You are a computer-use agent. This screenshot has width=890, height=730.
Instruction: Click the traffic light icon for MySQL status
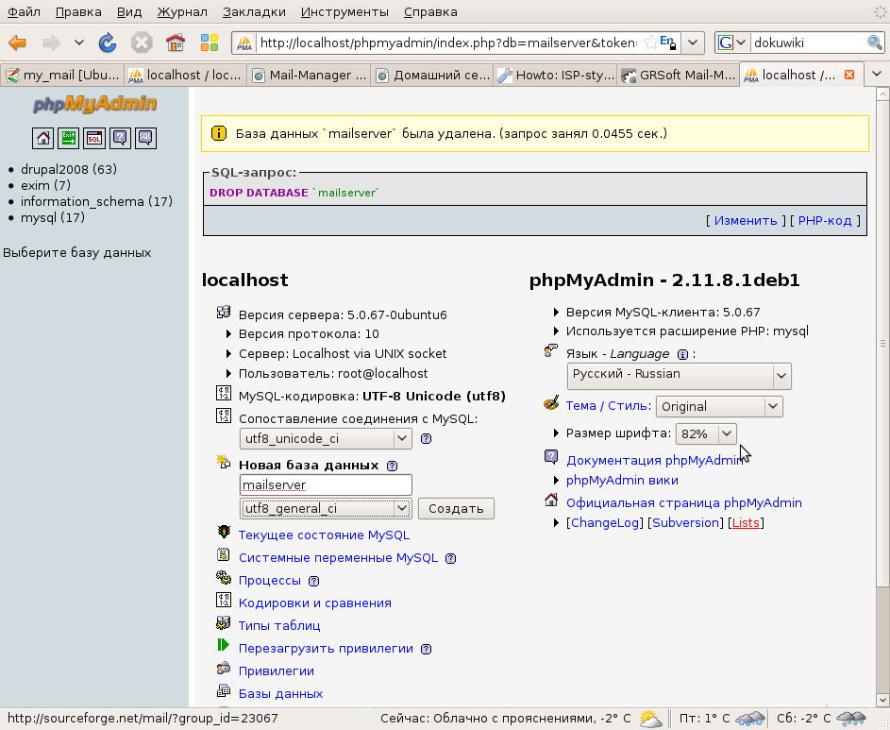(224, 532)
